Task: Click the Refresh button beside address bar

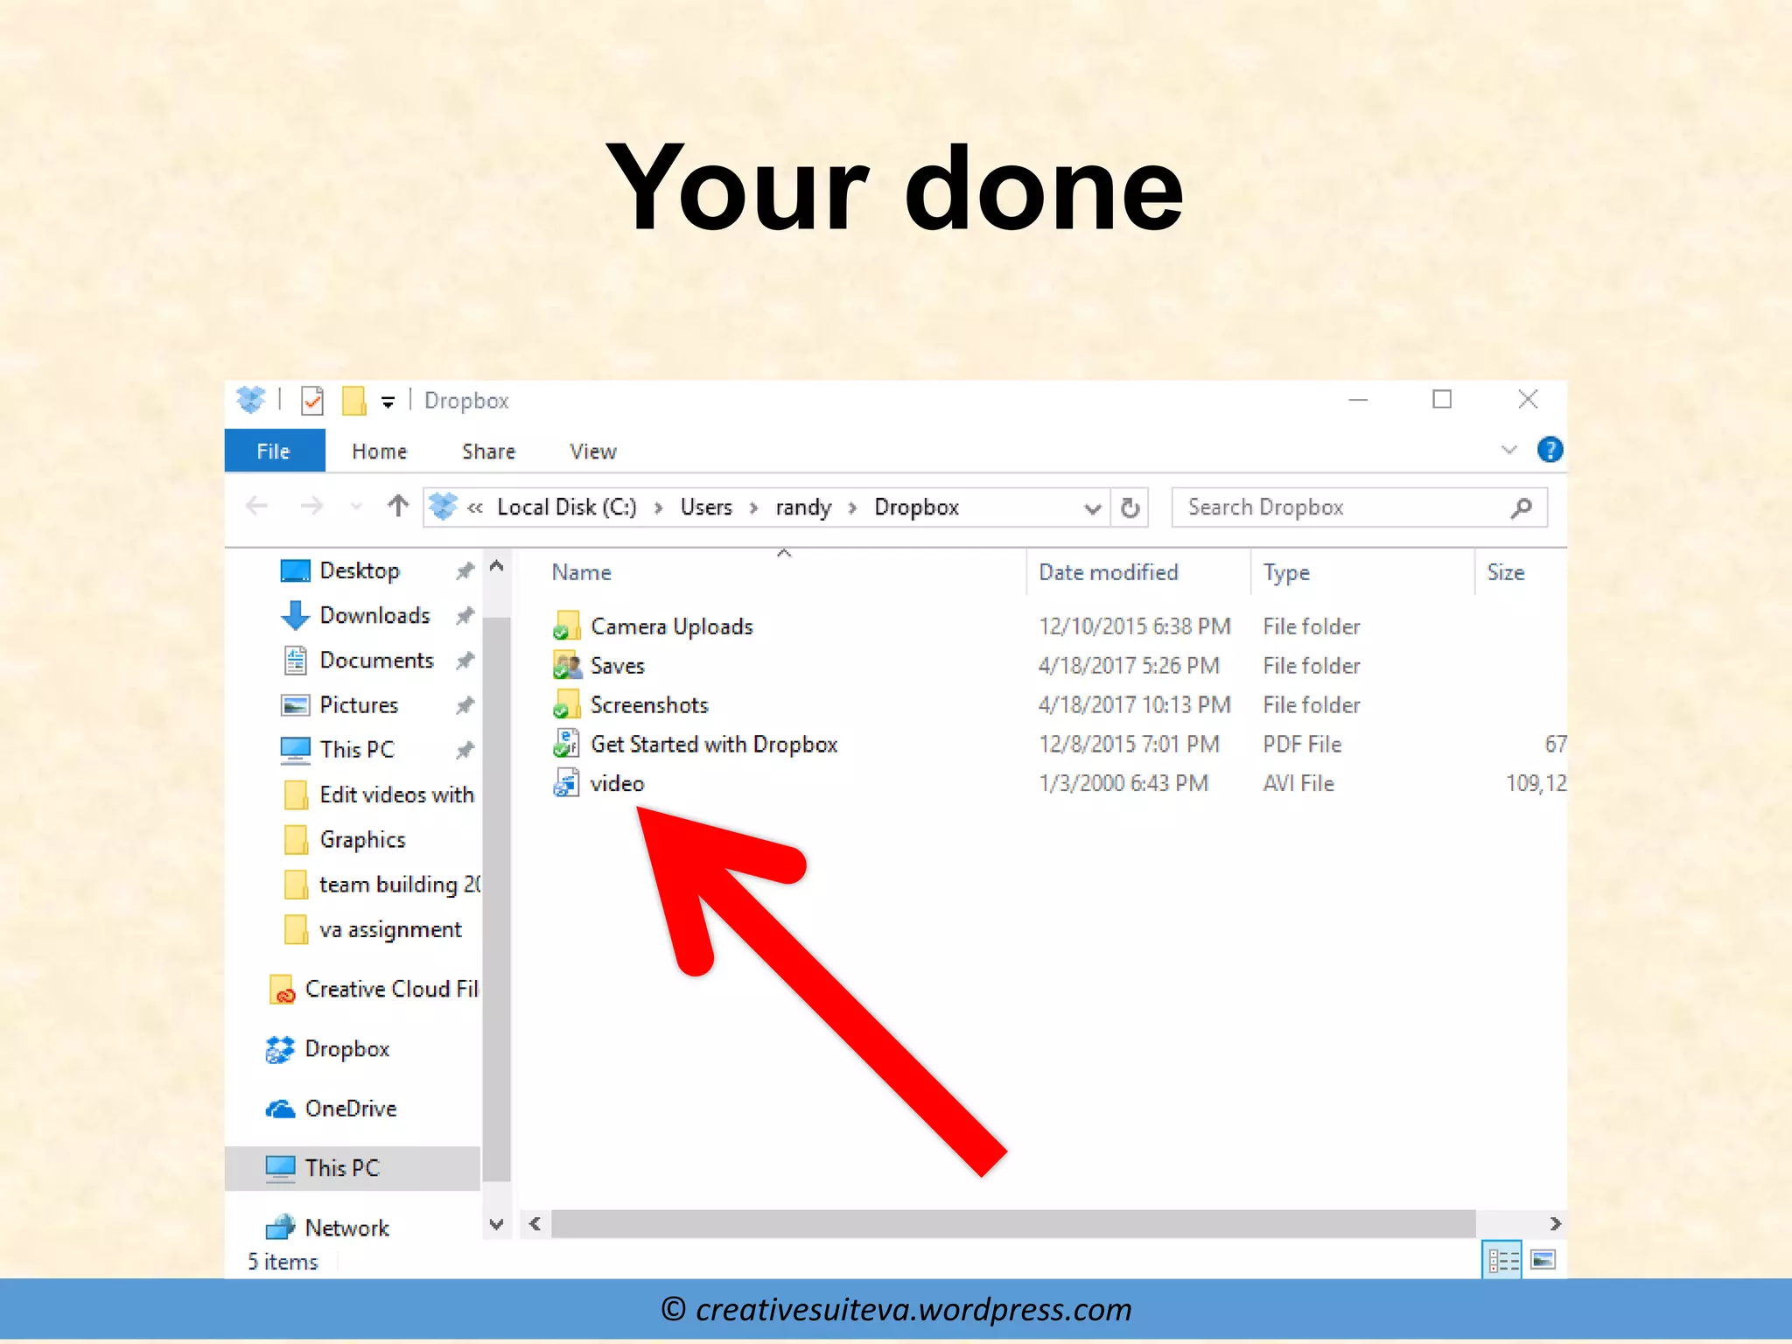Action: tap(1130, 507)
